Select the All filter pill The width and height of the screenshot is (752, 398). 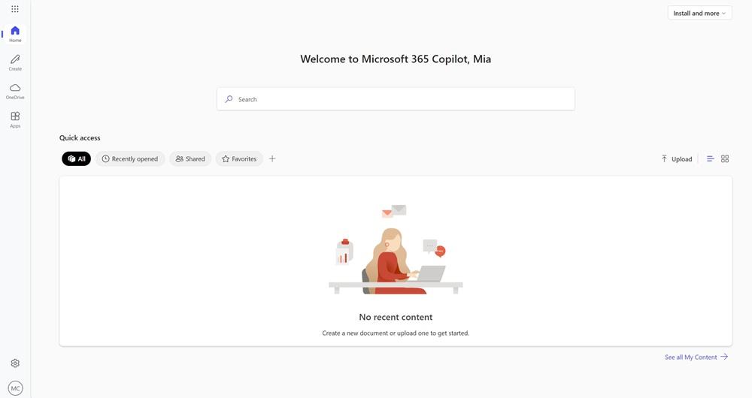pos(76,159)
